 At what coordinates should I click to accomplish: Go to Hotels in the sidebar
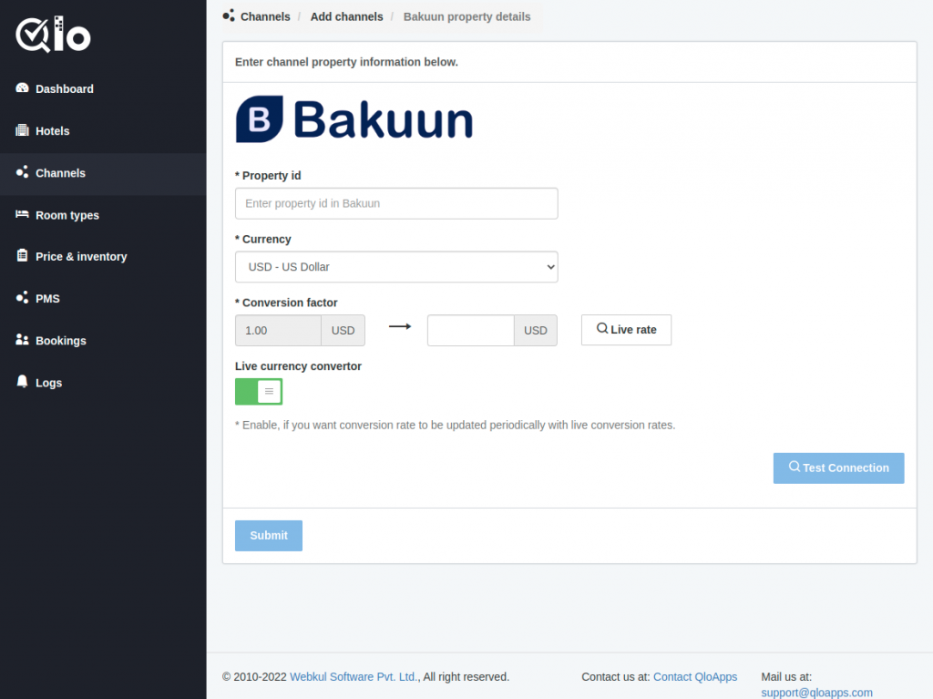[x=52, y=131]
